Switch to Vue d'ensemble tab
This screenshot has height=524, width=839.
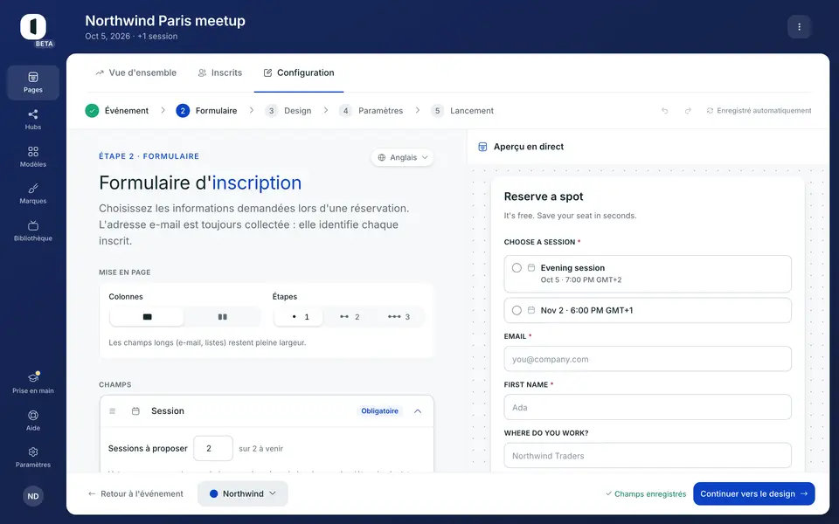136,72
